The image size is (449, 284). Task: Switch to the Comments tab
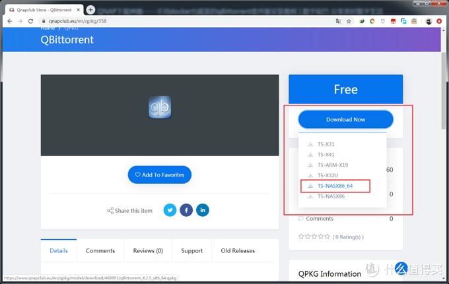pos(100,250)
